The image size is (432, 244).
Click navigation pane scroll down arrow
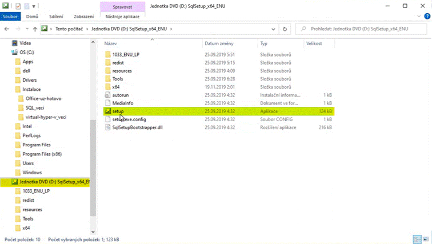(93, 232)
